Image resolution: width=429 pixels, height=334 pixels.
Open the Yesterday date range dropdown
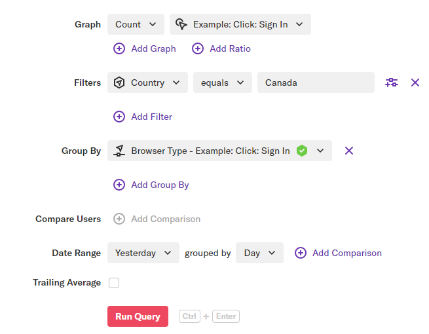(x=143, y=253)
